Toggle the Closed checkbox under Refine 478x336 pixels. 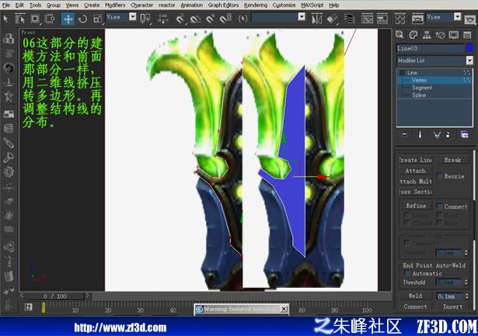(x=406, y=223)
